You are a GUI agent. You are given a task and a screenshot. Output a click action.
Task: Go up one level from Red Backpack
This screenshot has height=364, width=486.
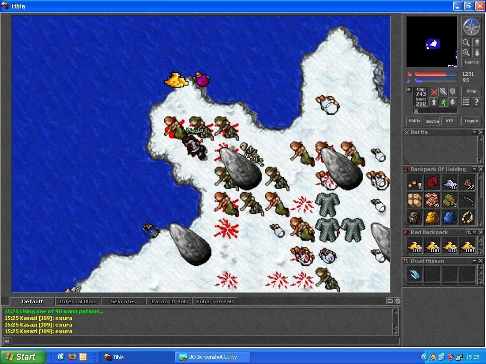469,232
